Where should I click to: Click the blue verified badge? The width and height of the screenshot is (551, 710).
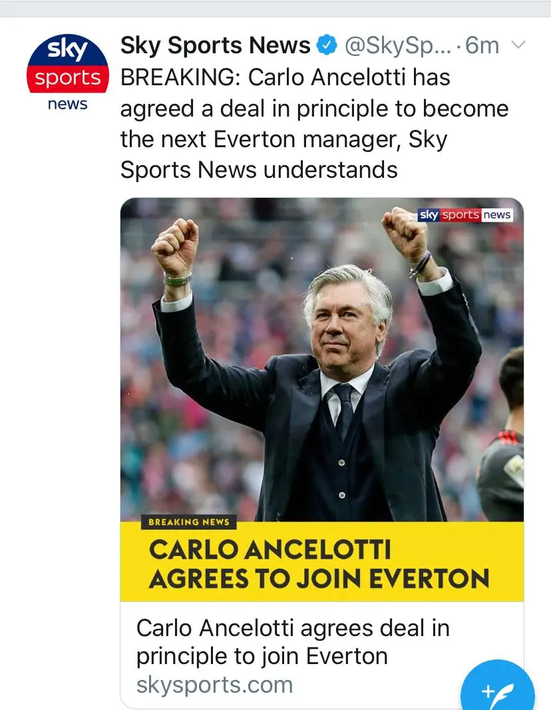click(326, 45)
